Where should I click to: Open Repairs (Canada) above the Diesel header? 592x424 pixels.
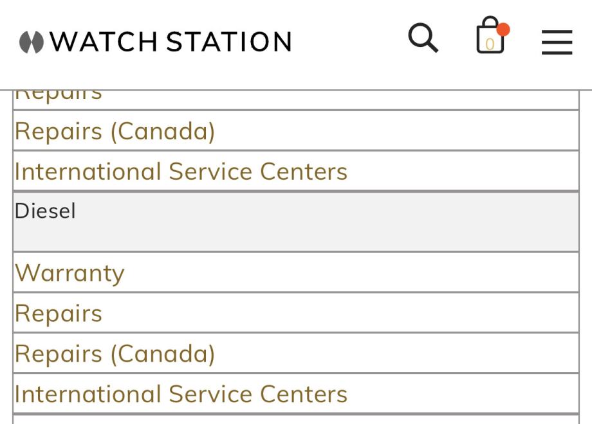pyautogui.click(x=115, y=131)
